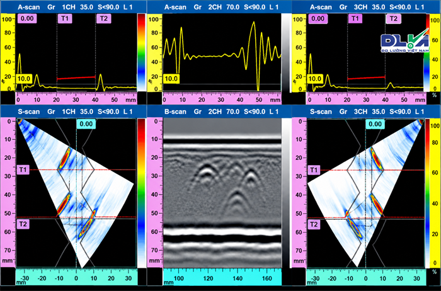The height and width of the screenshot is (291, 441).
Task: Click the upper red indication in 3CH S-scan
Action: tap(376, 159)
